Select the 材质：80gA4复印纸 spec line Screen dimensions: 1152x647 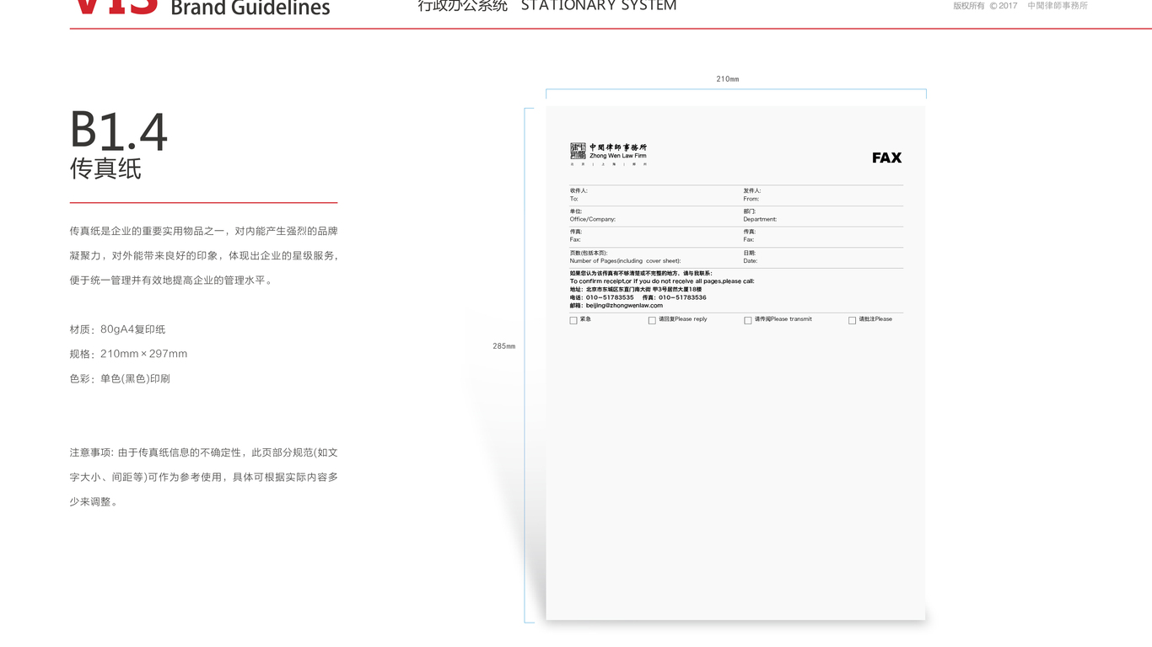pos(117,329)
